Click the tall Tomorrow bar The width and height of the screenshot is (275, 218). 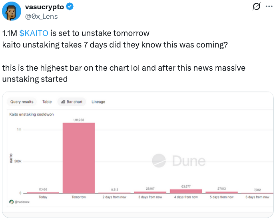79,158
